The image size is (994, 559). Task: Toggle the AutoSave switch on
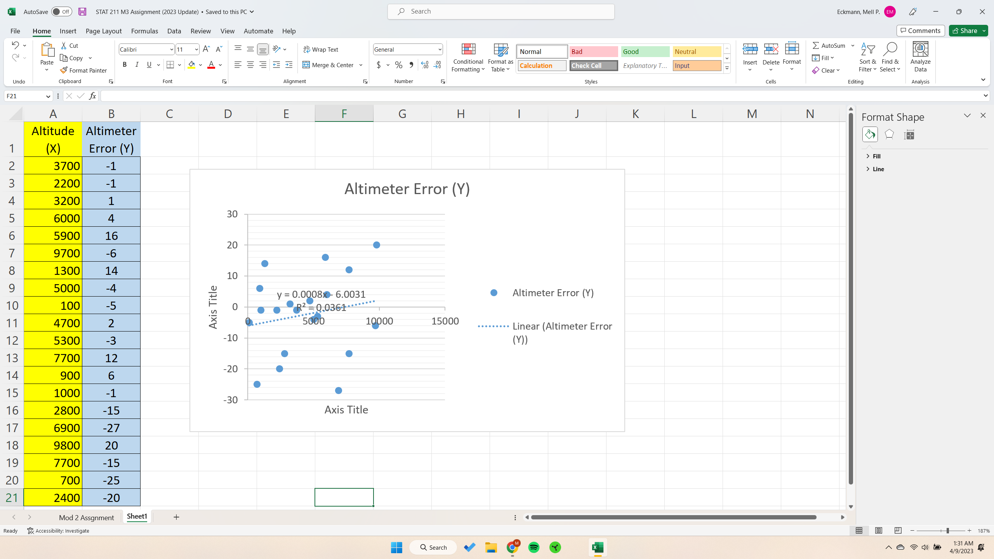(x=61, y=12)
